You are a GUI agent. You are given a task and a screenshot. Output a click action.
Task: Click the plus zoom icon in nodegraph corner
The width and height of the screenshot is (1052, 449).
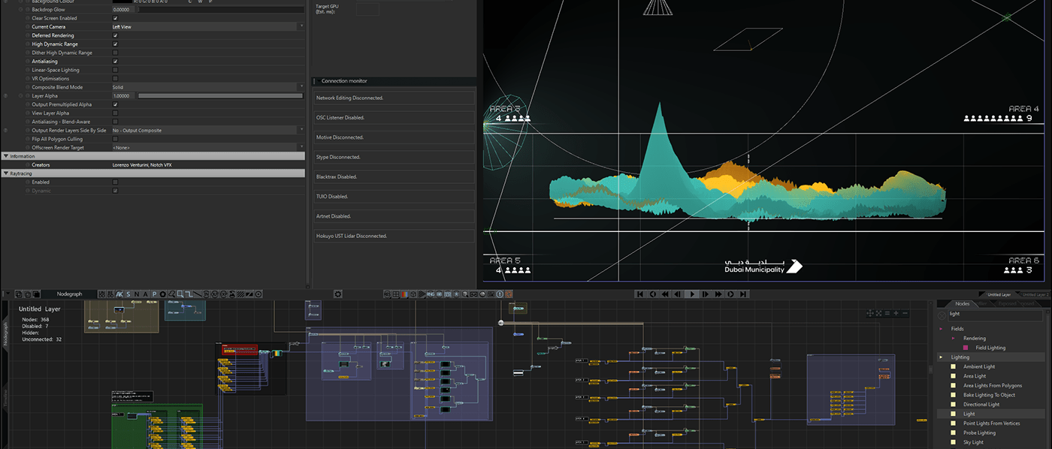(x=896, y=313)
